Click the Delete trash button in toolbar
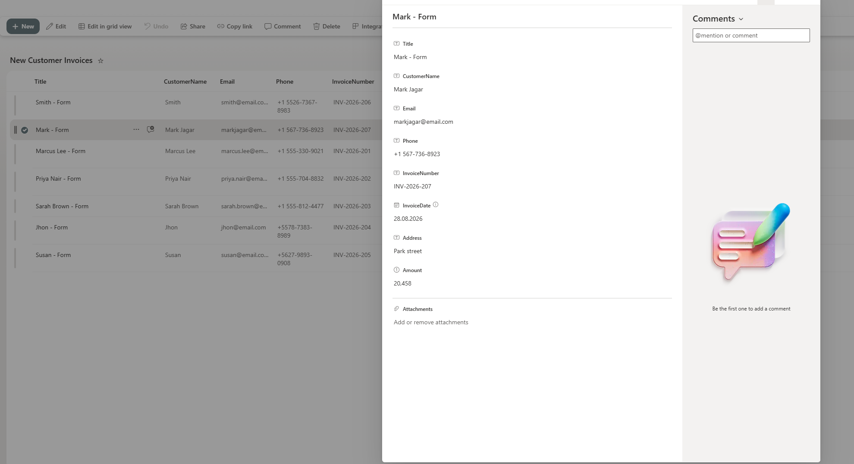 (x=327, y=26)
